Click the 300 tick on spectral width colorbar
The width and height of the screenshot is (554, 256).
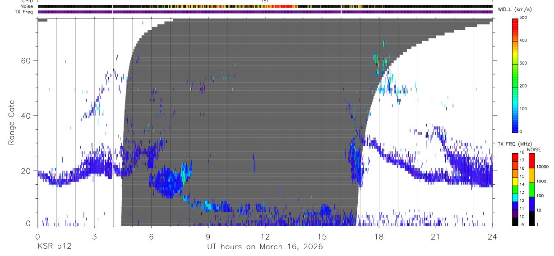524,63
